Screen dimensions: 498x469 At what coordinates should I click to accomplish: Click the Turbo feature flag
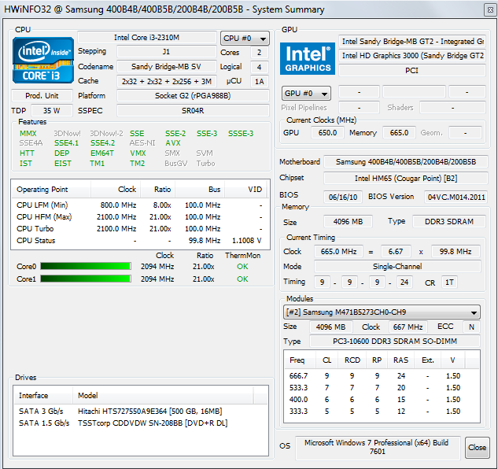(x=205, y=164)
